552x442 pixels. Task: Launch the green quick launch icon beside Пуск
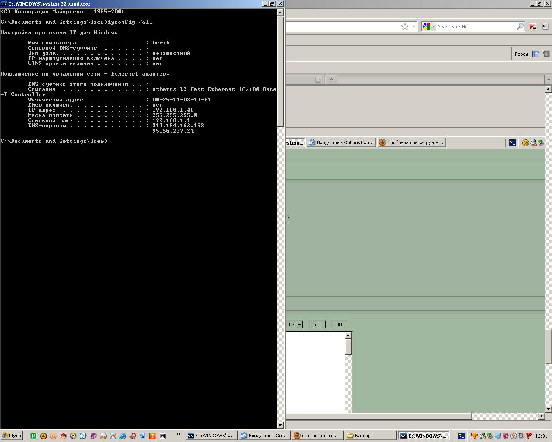coord(33,436)
